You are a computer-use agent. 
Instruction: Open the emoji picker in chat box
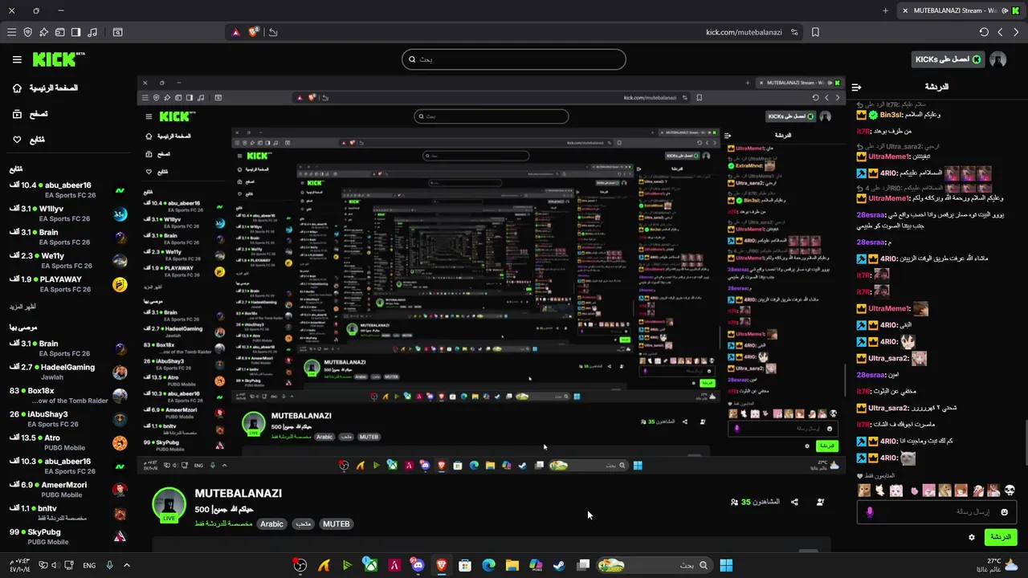[1004, 511]
